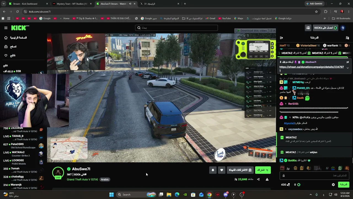Bookmark this page with star icon
353x199 pixels.
pos(316,12)
